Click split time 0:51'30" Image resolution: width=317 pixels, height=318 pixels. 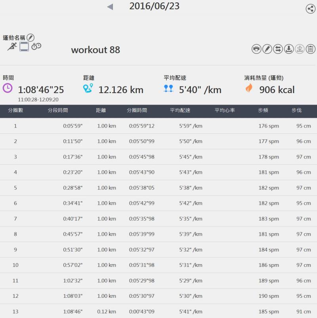(73, 249)
